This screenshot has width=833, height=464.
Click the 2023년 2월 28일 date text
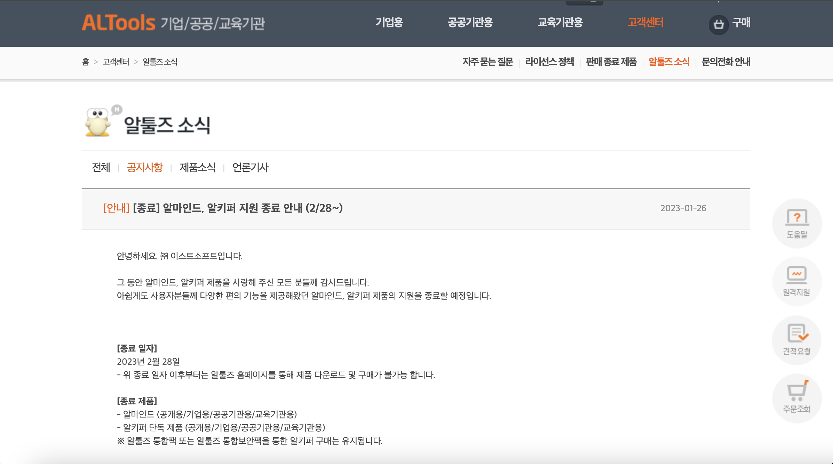point(148,362)
